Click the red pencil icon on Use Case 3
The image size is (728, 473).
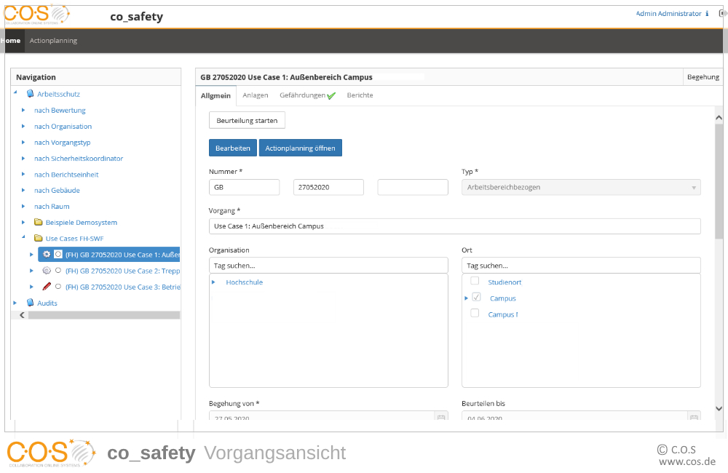coord(47,287)
